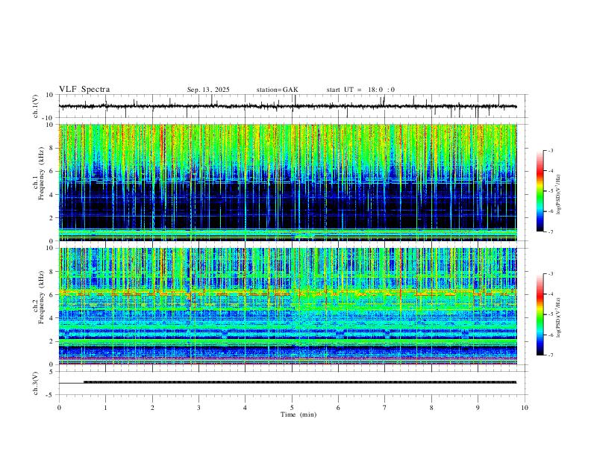Click the ch.2 "Frequency (kHz)" axis label
Image resolution: width=591 pixels, height=457 pixels.
coord(41,297)
